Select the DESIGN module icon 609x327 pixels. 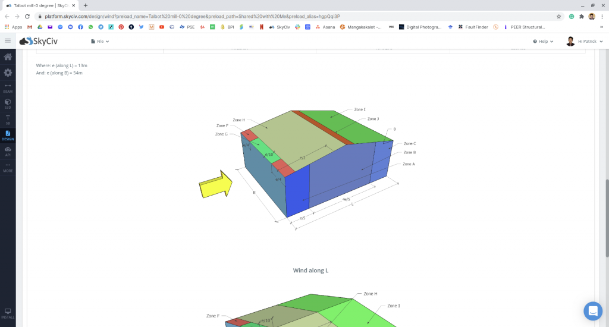8,135
